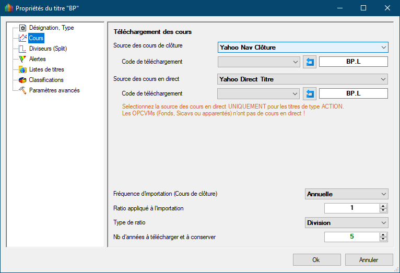Open the Source des cours de clôture dropdown
The width and height of the screenshot is (400, 273).
(x=303, y=48)
